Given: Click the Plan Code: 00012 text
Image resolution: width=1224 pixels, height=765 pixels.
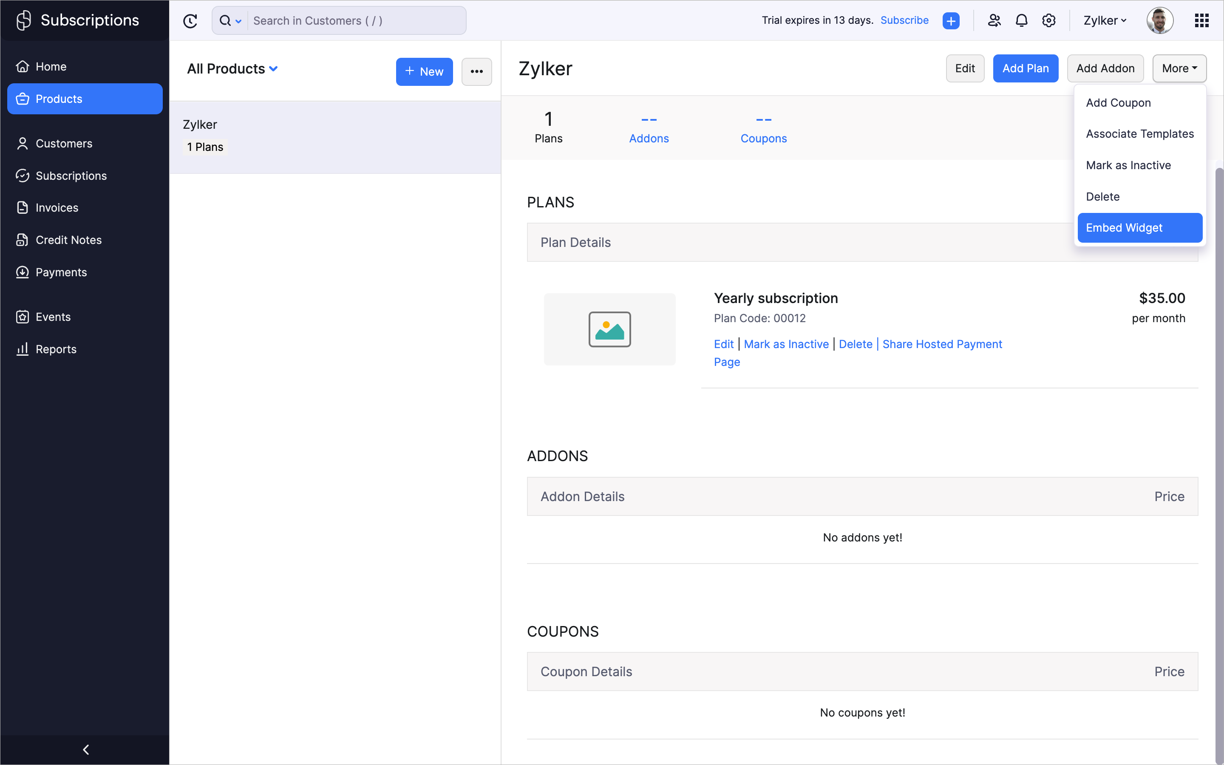Looking at the screenshot, I should [760, 318].
